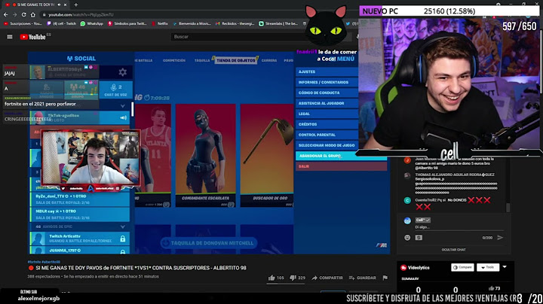Screen dimensions: 543x304
Task: Open Código de Conducta menu entry
Action: (x=327, y=93)
